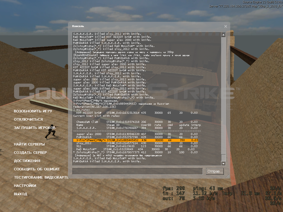The image size is (283, 212).
Task: Click the 'UserID' column header text
Action: (x=146, y=125)
